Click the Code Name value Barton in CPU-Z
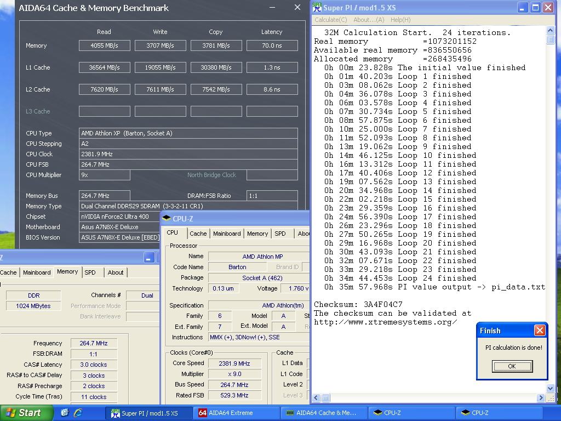Image resolution: width=561 pixels, height=421 pixels. [x=237, y=267]
